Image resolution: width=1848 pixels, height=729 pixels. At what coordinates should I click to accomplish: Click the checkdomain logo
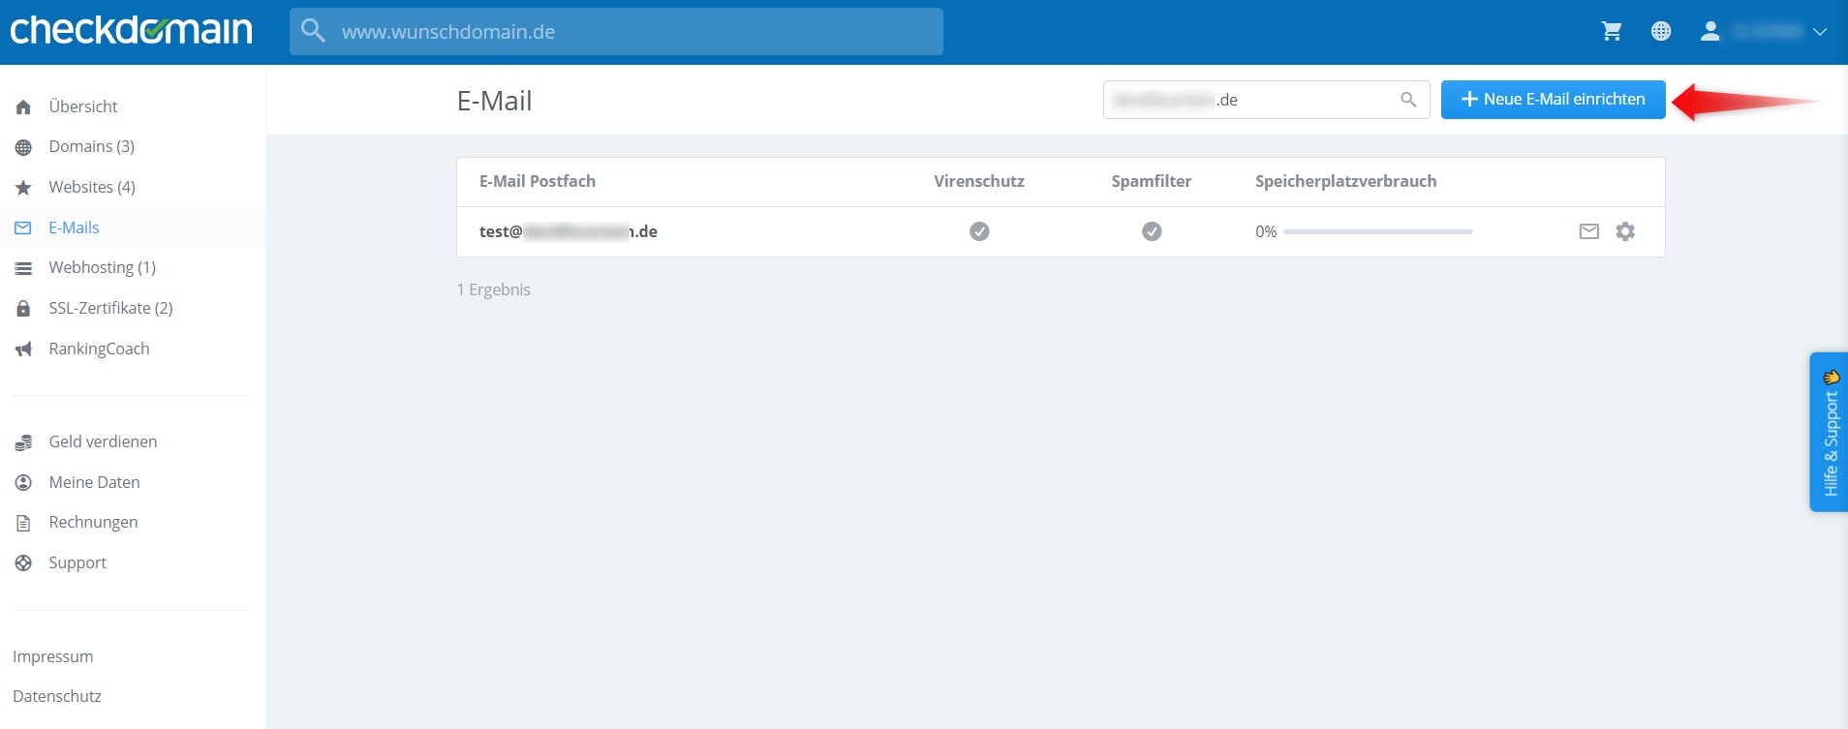pos(131,30)
